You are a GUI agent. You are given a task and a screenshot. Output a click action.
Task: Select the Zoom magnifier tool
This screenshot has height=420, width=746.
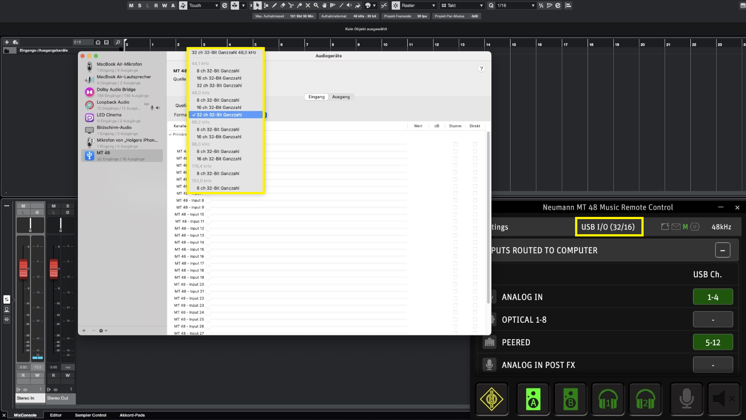pyautogui.click(x=316, y=5)
